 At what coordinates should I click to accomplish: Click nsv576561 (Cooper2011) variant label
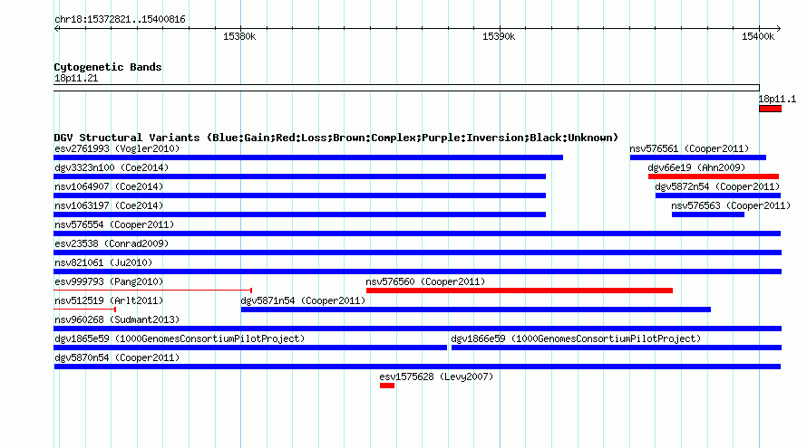coord(690,148)
